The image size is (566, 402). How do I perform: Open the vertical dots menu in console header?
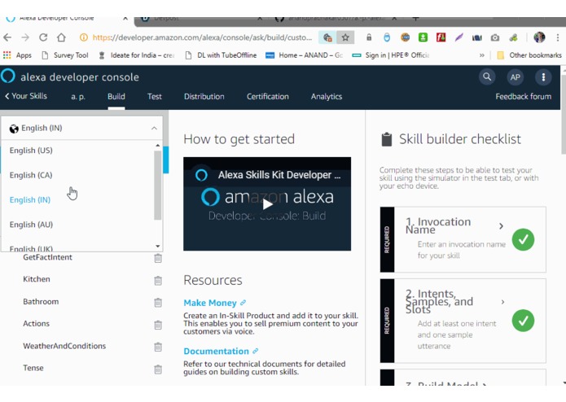pos(543,76)
